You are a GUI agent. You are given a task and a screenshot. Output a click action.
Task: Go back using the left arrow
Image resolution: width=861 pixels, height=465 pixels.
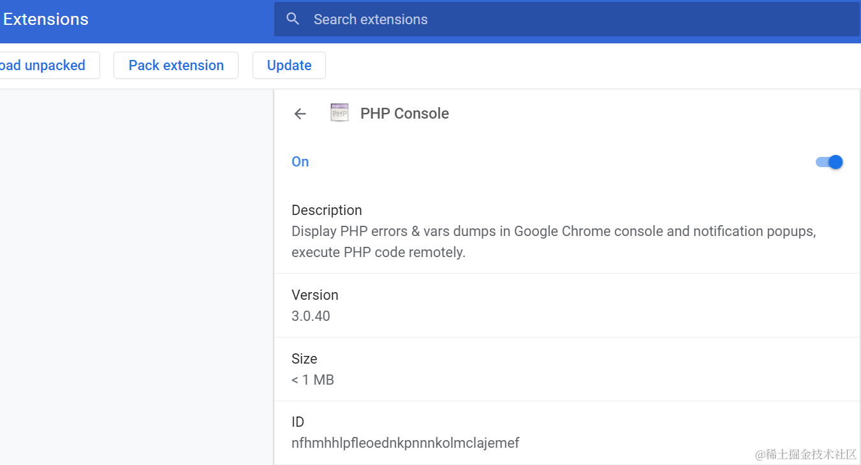300,114
